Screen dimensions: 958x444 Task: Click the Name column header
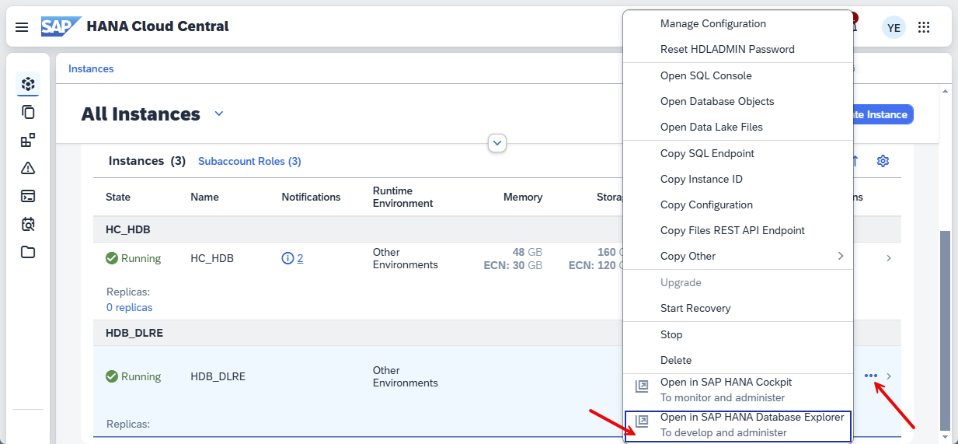204,197
